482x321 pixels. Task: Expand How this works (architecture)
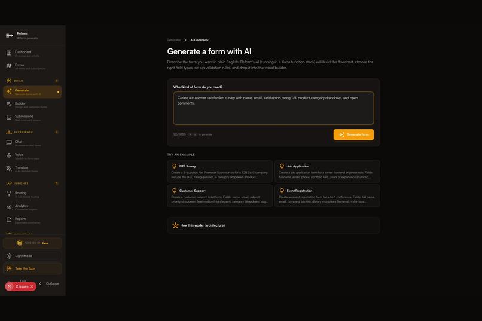273,225
